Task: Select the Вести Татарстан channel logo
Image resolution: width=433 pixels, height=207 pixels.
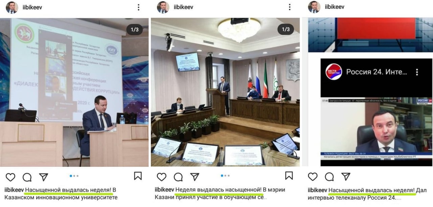Action: (x=334, y=72)
